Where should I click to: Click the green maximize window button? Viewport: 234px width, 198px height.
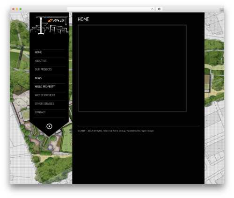pyautogui.click(x=21, y=9)
